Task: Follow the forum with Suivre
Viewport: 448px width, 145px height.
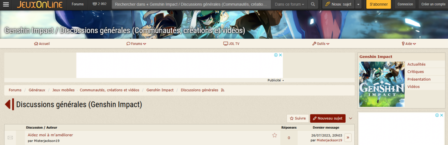Action: [x=298, y=118]
